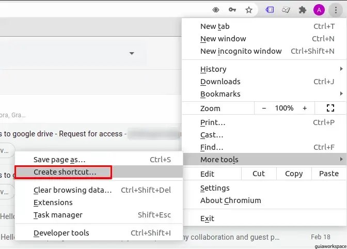This screenshot has width=347, height=249.
Task: Click the Feb 18 email date
Action: point(321,237)
